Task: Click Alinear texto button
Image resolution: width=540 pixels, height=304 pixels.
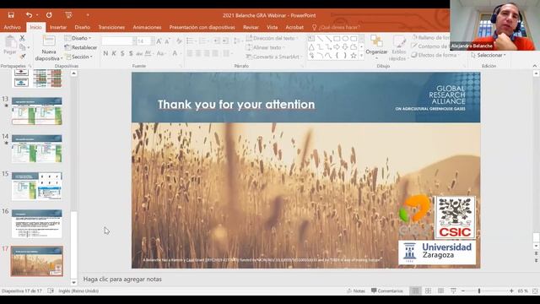Action: pos(266,47)
